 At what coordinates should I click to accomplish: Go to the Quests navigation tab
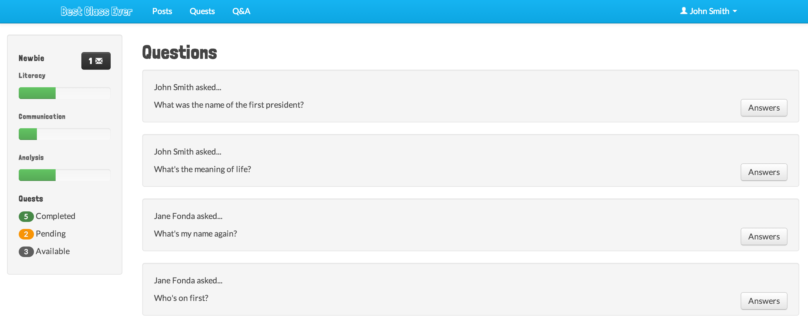click(x=202, y=11)
